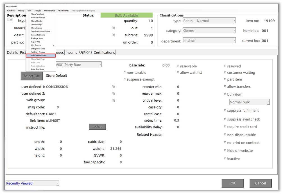283x194 pixels.
Task: Enable the non-taxable checkbox
Action: coord(125,73)
